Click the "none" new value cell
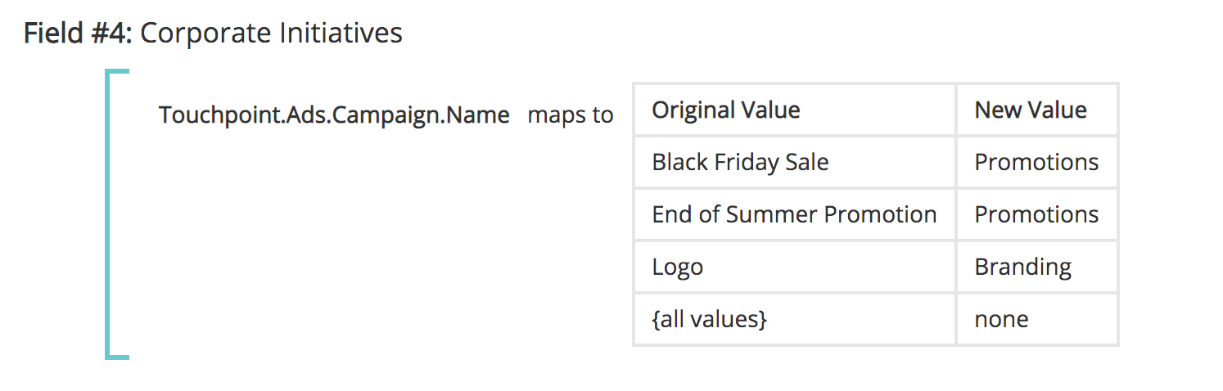 point(1001,319)
